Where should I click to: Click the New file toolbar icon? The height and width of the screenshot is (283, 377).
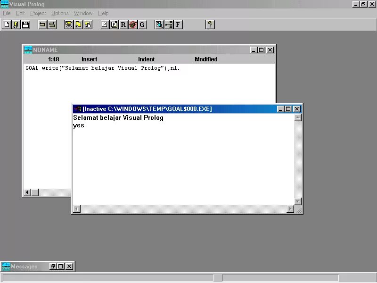click(7, 25)
